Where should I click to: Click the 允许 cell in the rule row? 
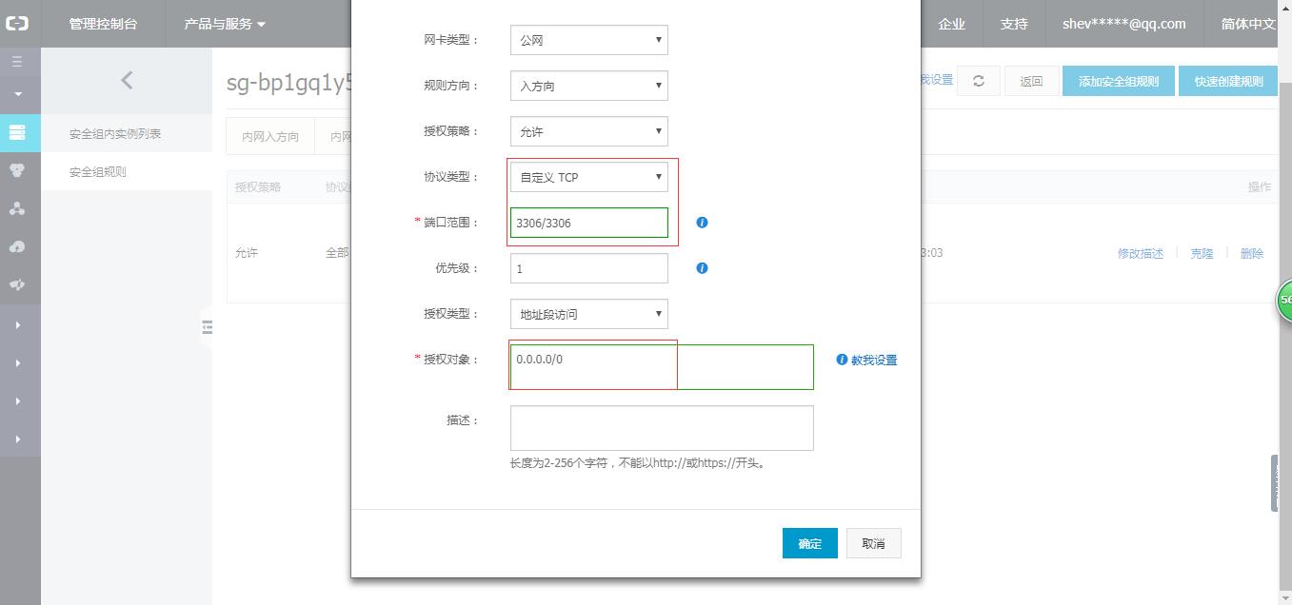[x=247, y=253]
